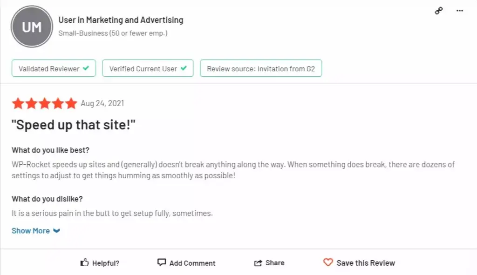
Task: Click the copy review link icon
Action: [x=438, y=10]
